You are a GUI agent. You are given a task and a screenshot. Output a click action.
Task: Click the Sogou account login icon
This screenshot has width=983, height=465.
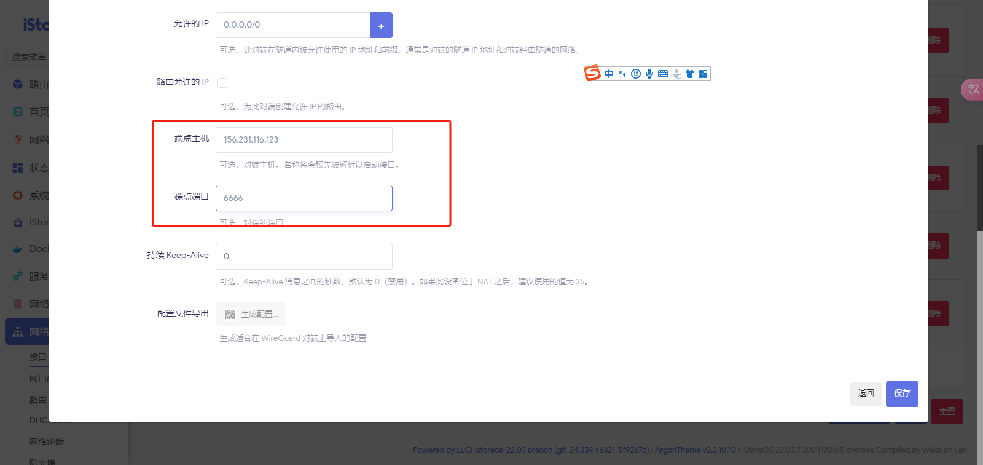tap(676, 74)
